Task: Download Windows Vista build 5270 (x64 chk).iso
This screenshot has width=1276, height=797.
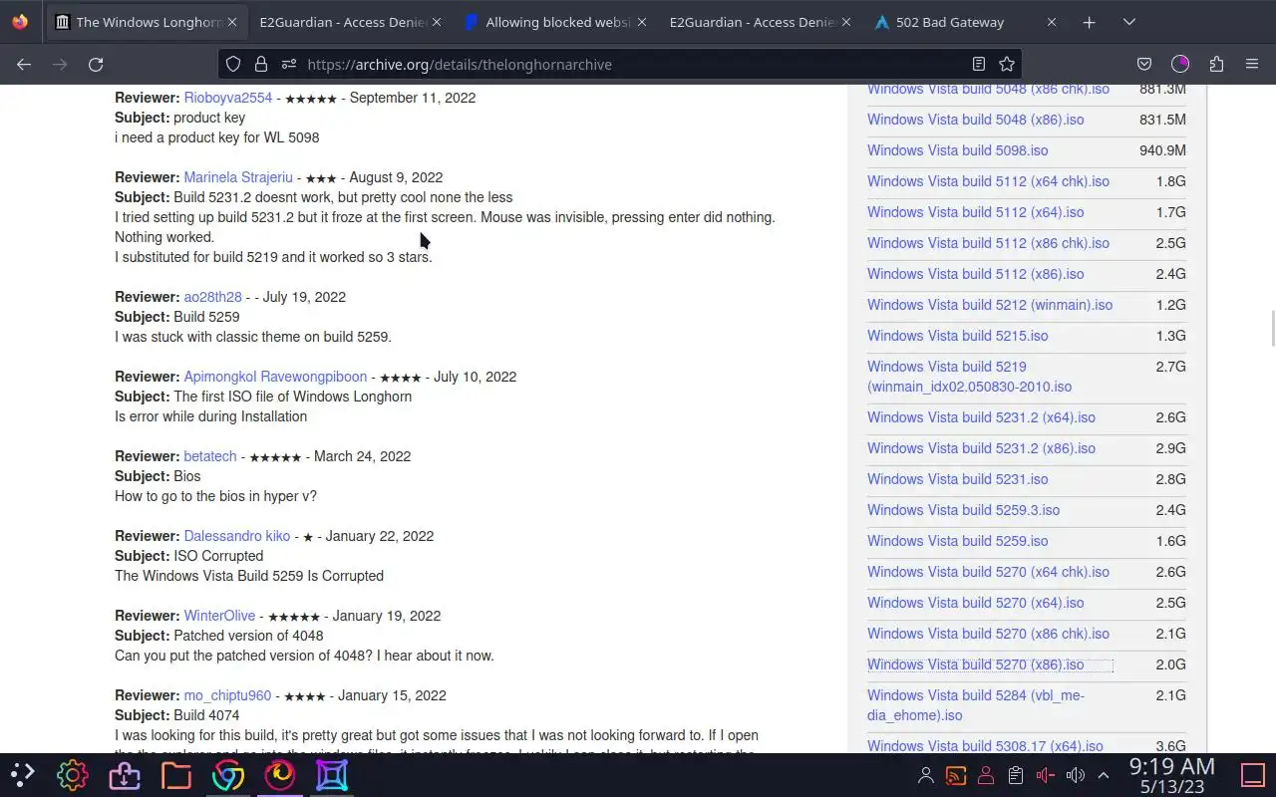Action: [988, 572]
